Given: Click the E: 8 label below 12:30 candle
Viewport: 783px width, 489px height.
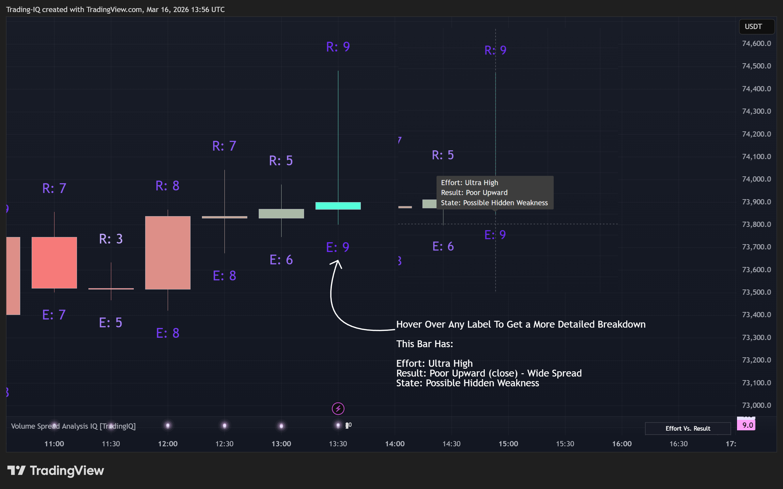Looking at the screenshot, I should click(x=224, y=276).
